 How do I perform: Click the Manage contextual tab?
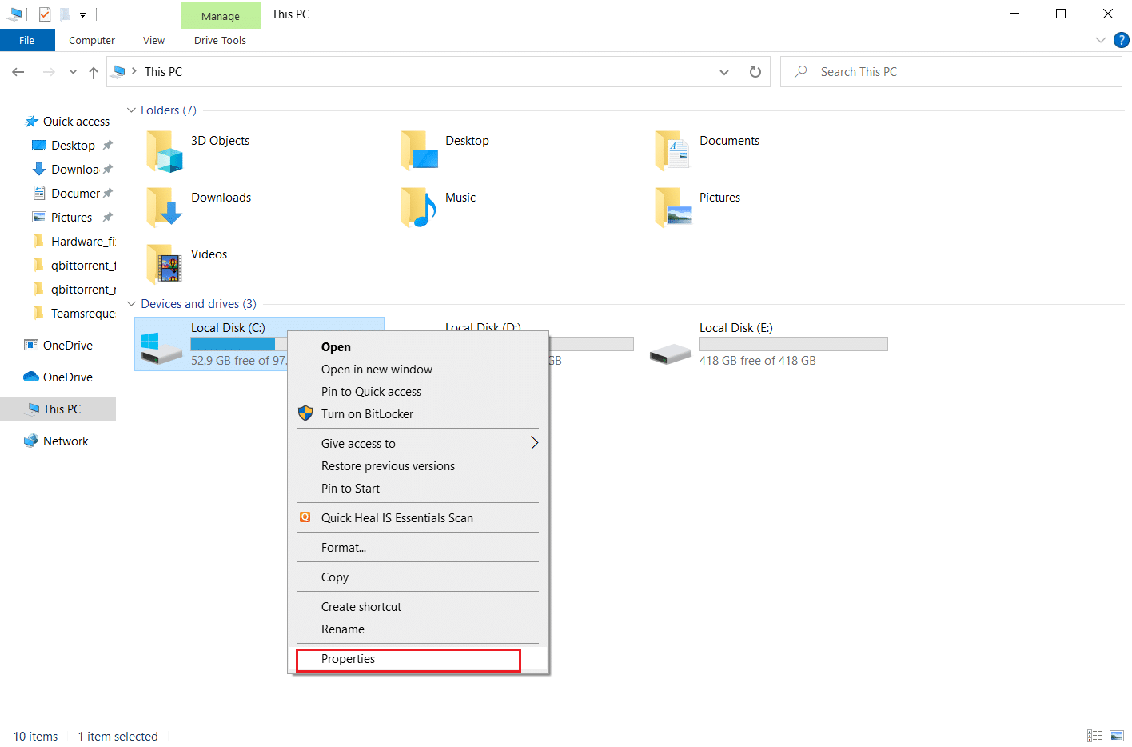(221, 16)
